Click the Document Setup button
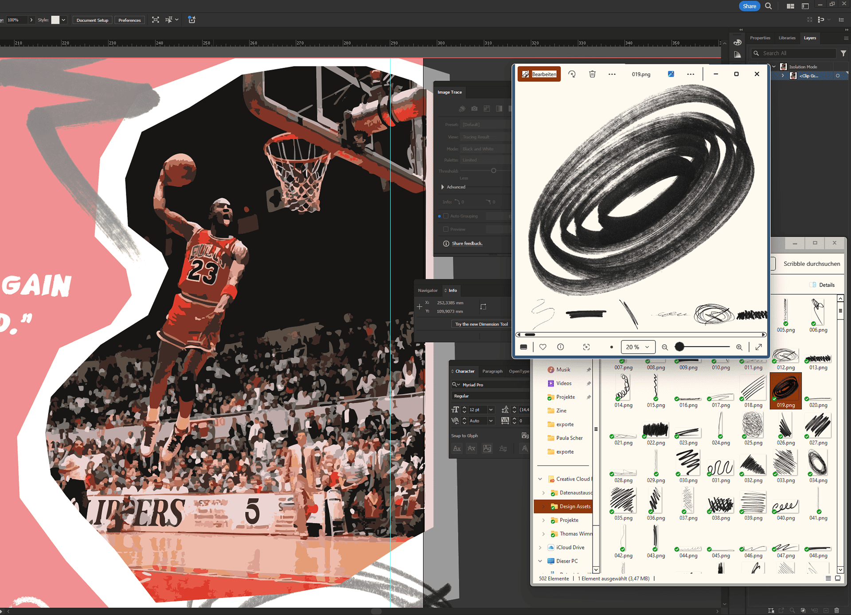 click(92, 20)
